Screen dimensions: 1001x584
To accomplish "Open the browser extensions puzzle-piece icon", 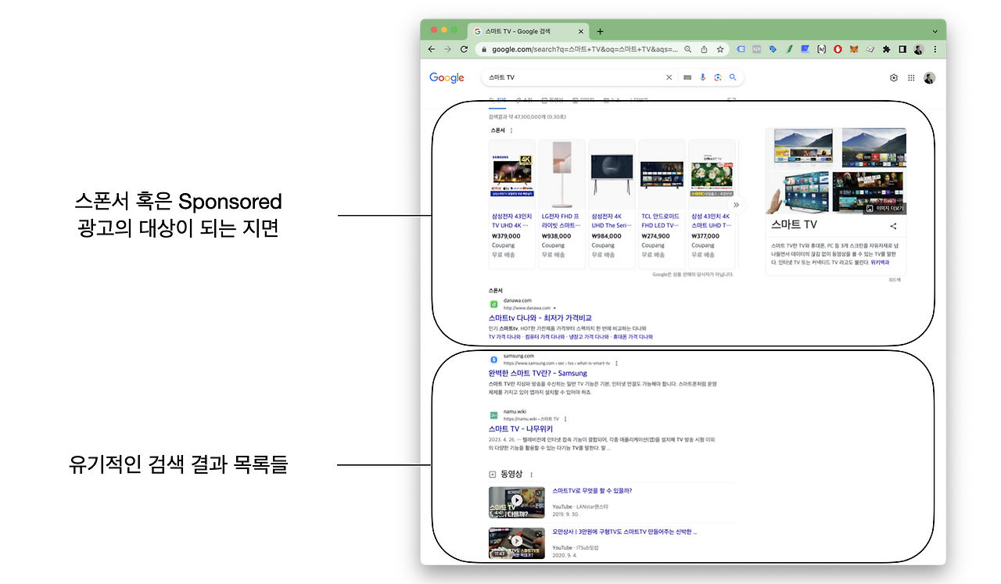I will [x=886, y=48].
